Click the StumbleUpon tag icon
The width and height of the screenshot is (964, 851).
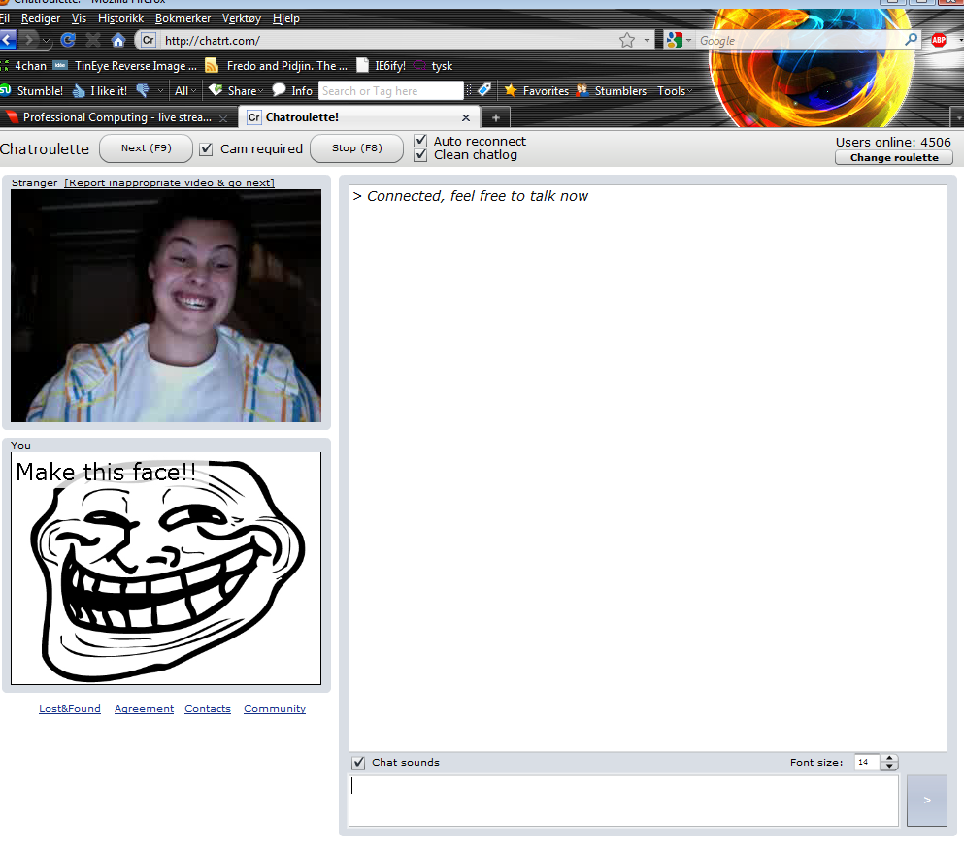(x=484, y=90)
